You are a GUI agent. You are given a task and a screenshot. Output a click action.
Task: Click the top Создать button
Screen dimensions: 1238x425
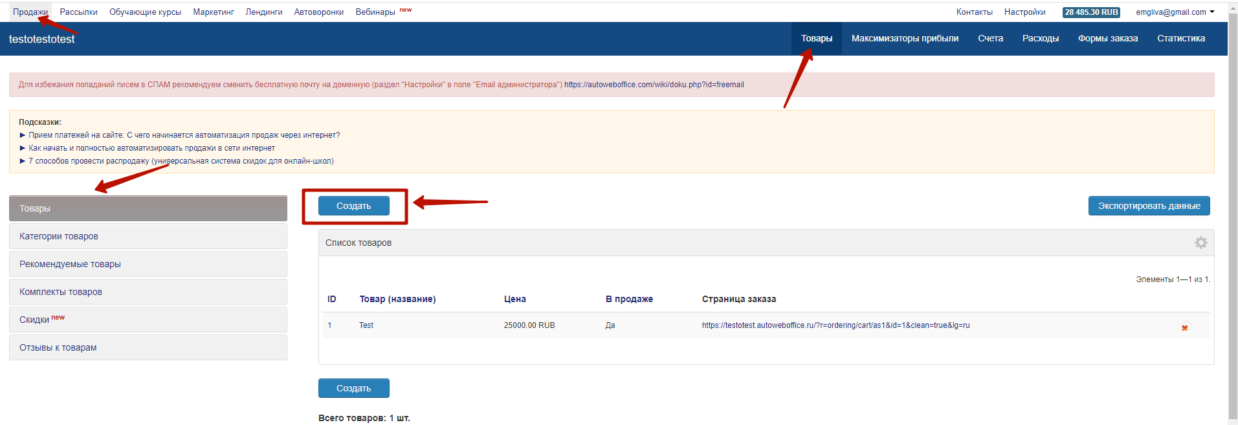353,206
